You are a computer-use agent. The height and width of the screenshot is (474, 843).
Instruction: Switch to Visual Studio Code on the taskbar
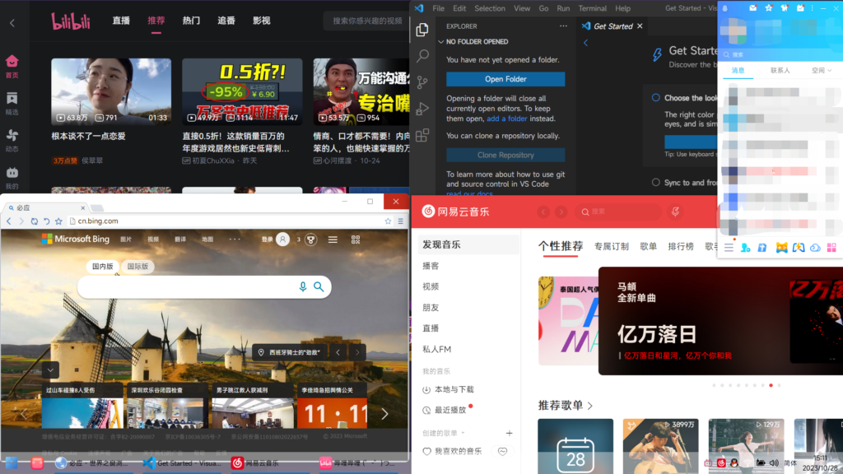(x=182, y=462)
